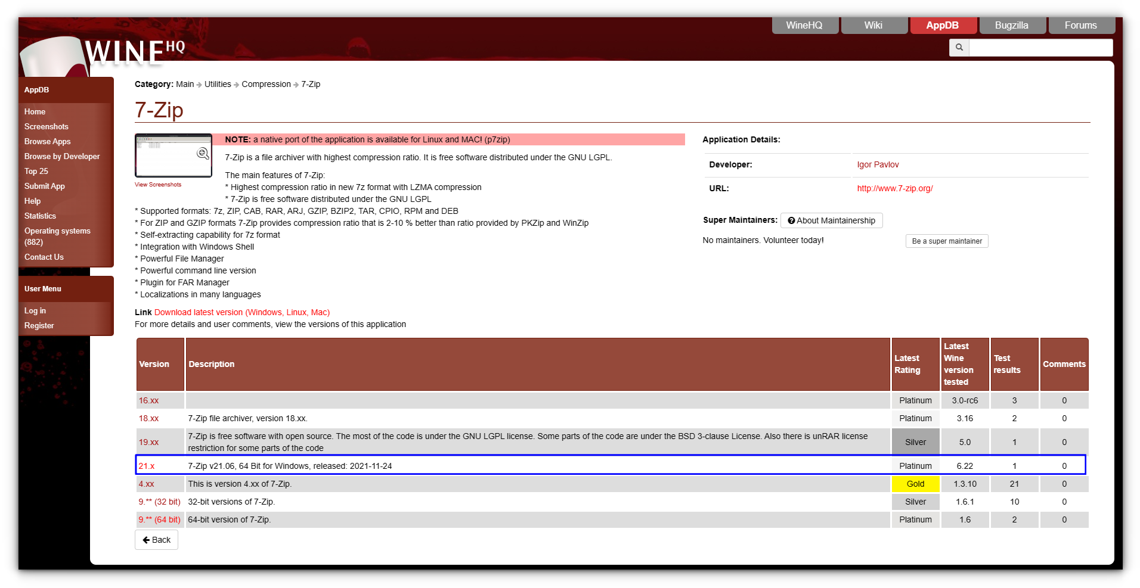This screenshot has width=1140, height=588.
Task: Open the Compression breadcrumb link
Action: click(x=266, y=84)
